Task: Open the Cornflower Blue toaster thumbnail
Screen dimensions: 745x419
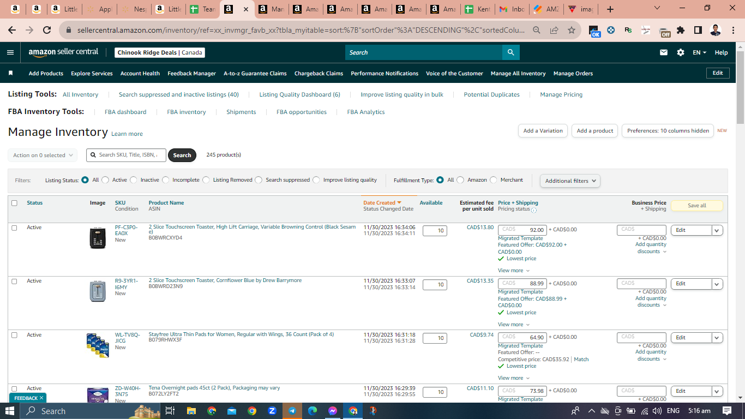Action: pos(98,291)
